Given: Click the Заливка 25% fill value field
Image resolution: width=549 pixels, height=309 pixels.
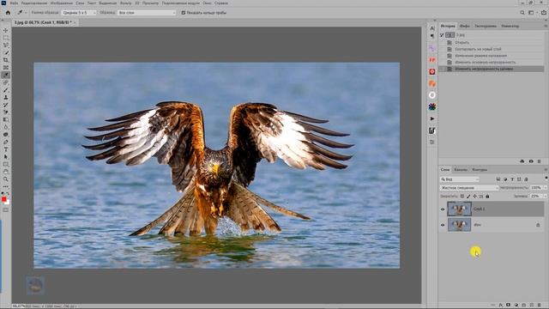Looking at the screenshot, I should 536,197.
